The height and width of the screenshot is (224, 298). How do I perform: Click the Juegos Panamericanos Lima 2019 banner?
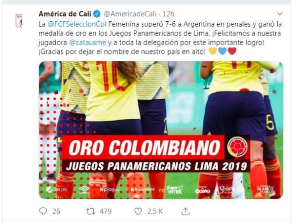coord(156,166)
